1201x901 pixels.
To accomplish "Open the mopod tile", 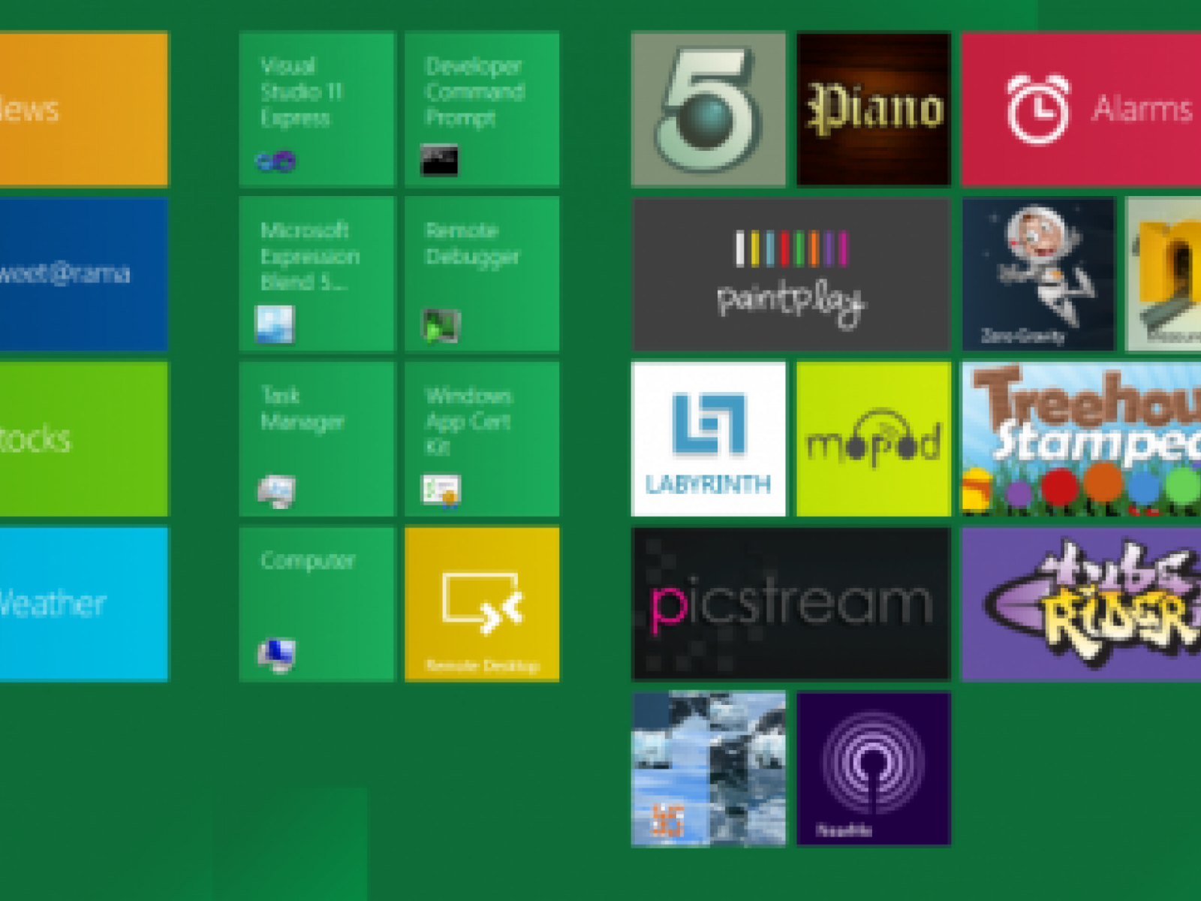I will pyautogui.click(x=874, y=439).
